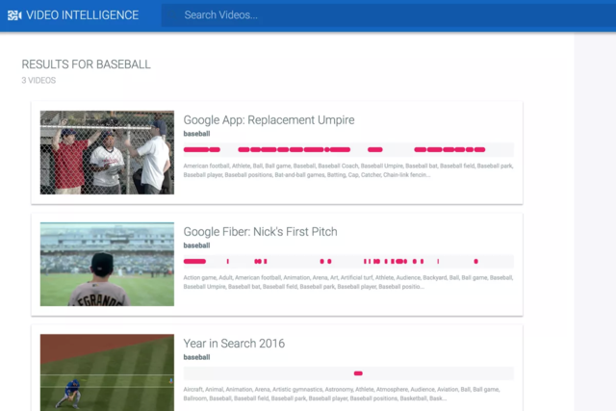Click the RESULTS FOR BASEBALL heading
Screen dimensions: 616x411
[x=86, y=64]
